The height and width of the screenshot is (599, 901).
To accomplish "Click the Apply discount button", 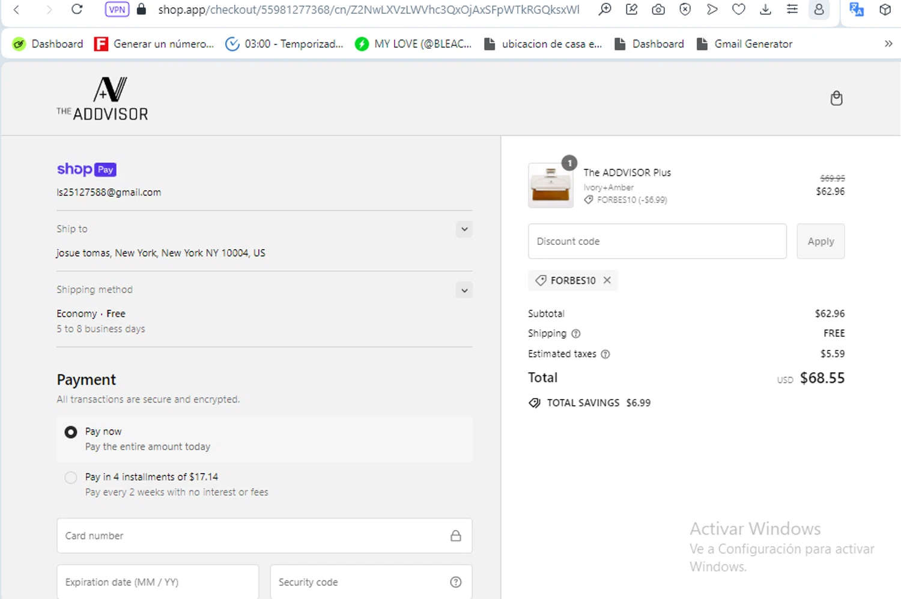I will pyautogui.click(x=821, y=241).
